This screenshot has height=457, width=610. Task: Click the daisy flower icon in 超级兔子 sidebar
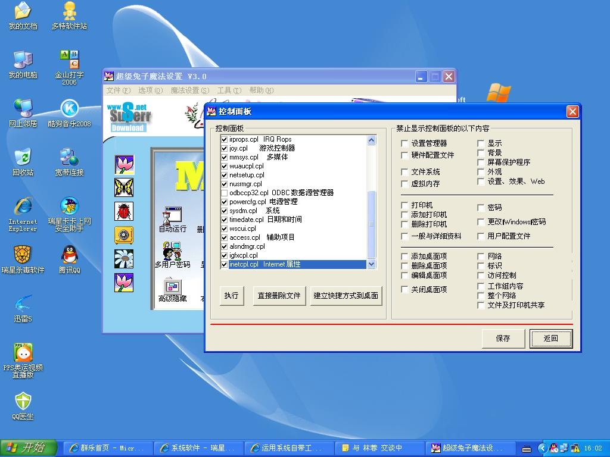[x=124, y=259]
